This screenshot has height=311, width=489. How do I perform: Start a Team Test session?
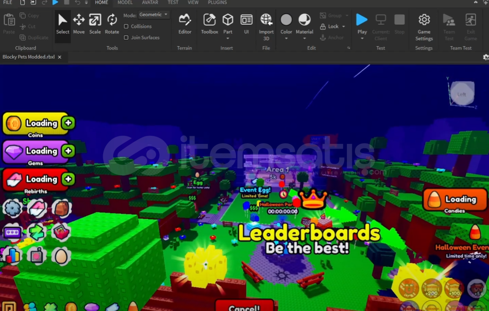tap(449, 27)
